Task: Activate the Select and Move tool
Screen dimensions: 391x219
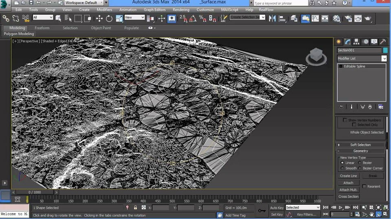Action: click(x=99, y=18)
